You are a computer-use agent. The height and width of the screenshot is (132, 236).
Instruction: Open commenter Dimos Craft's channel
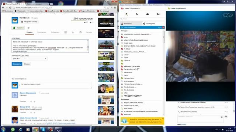pyautogui.click(x=25, y=107)
